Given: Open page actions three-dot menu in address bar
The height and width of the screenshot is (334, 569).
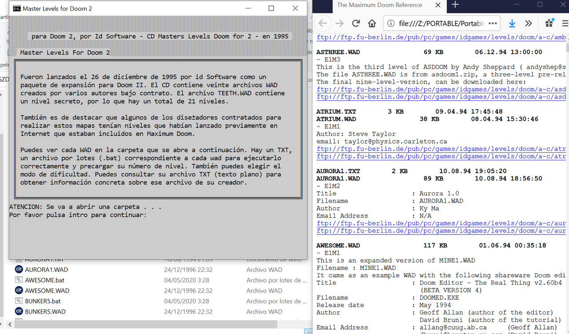Looking at the screenshot, I should click(x=493, y=23).
